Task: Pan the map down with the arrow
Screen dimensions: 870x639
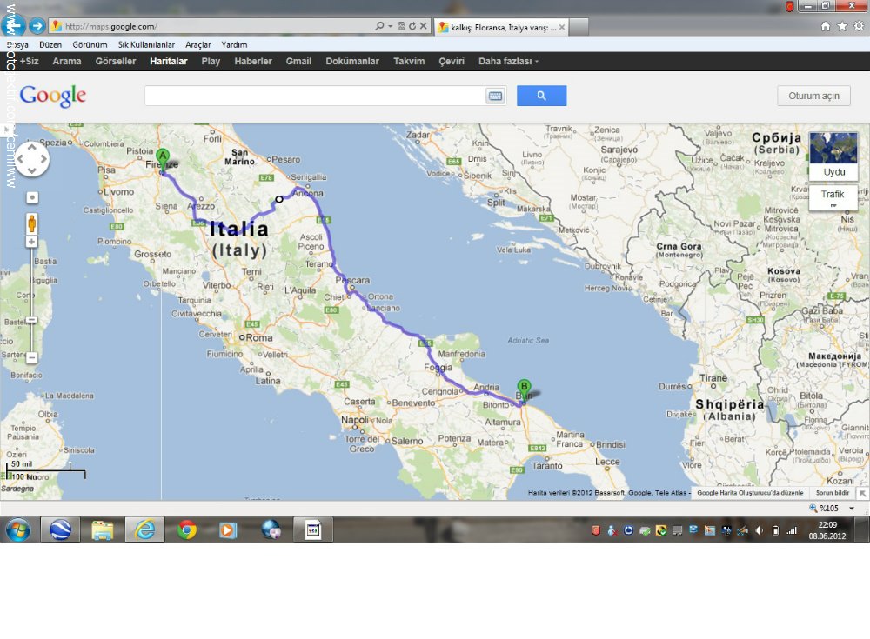Action: coord(31,170)
